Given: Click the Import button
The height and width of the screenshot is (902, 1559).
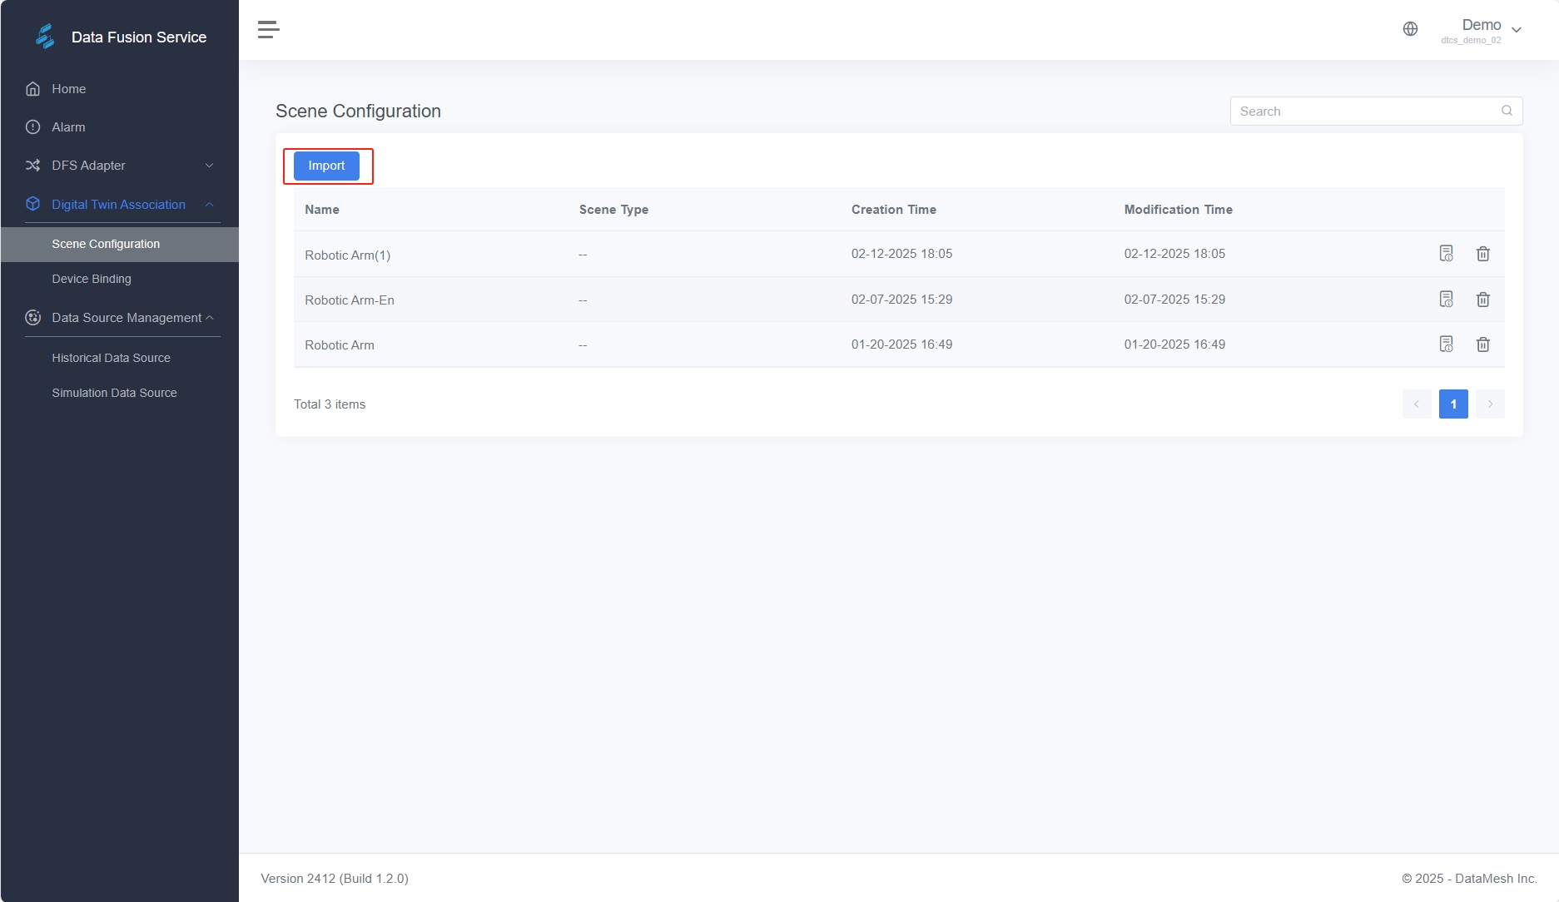Looking at the screenshot, I should point(326,166).
